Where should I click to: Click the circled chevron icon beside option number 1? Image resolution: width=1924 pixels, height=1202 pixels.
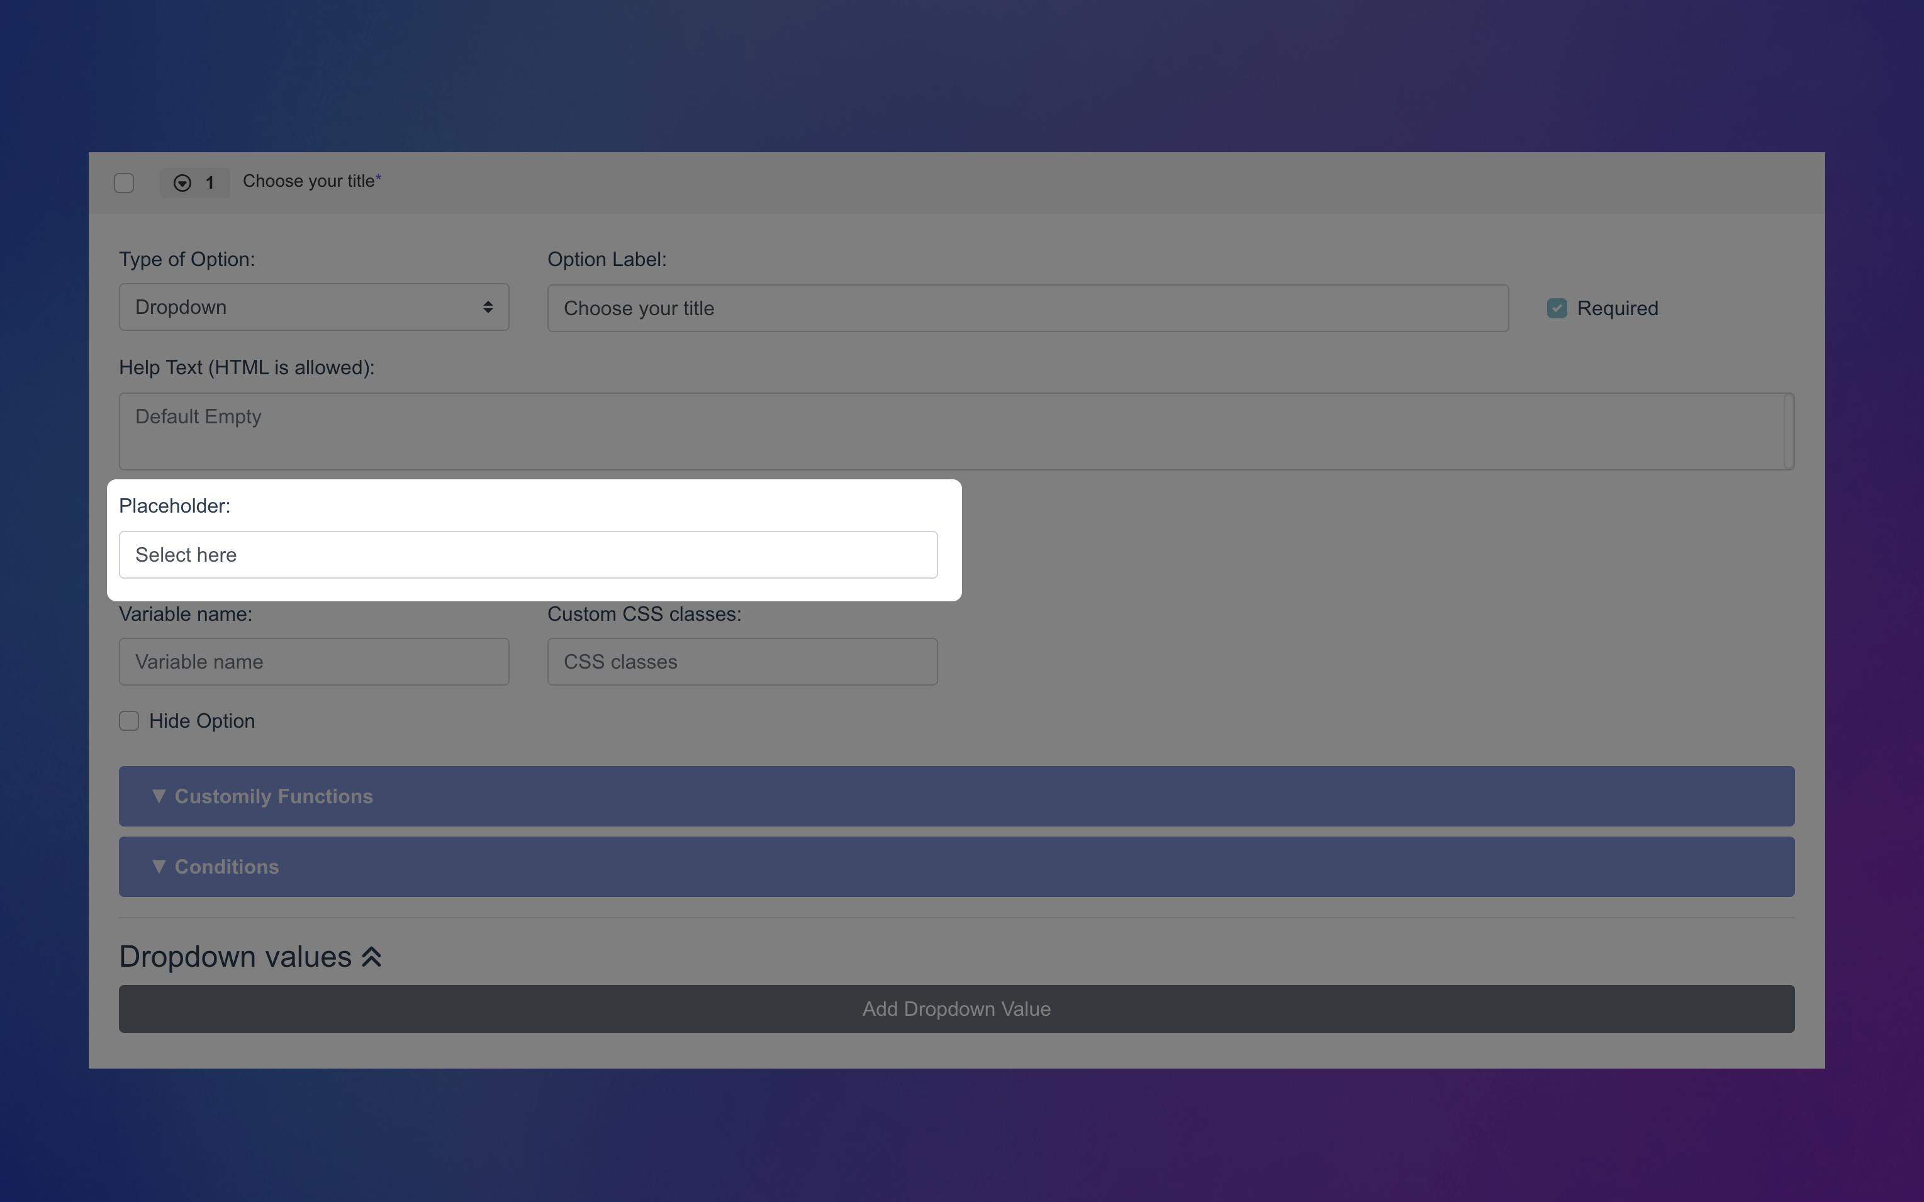(181, 183)
